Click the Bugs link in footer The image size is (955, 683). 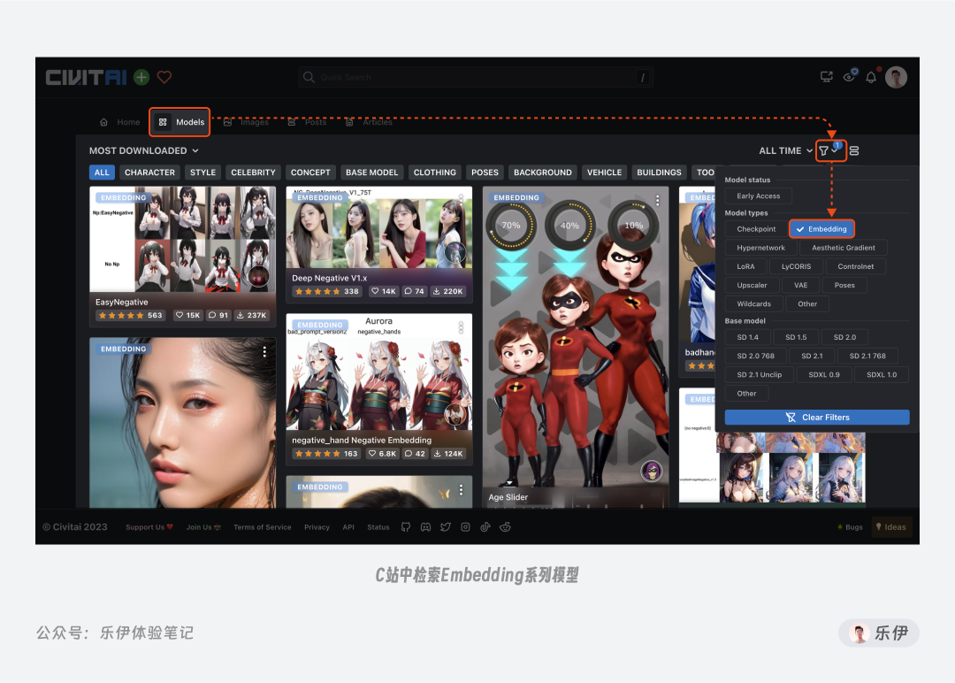pos(851,527)
